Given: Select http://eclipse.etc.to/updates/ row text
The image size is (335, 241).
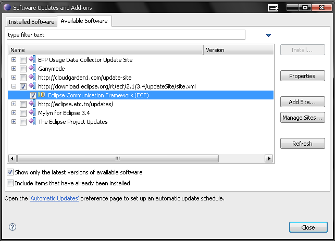Looking at the screenshot, I should pyautogui.click(x=76, y=104).
